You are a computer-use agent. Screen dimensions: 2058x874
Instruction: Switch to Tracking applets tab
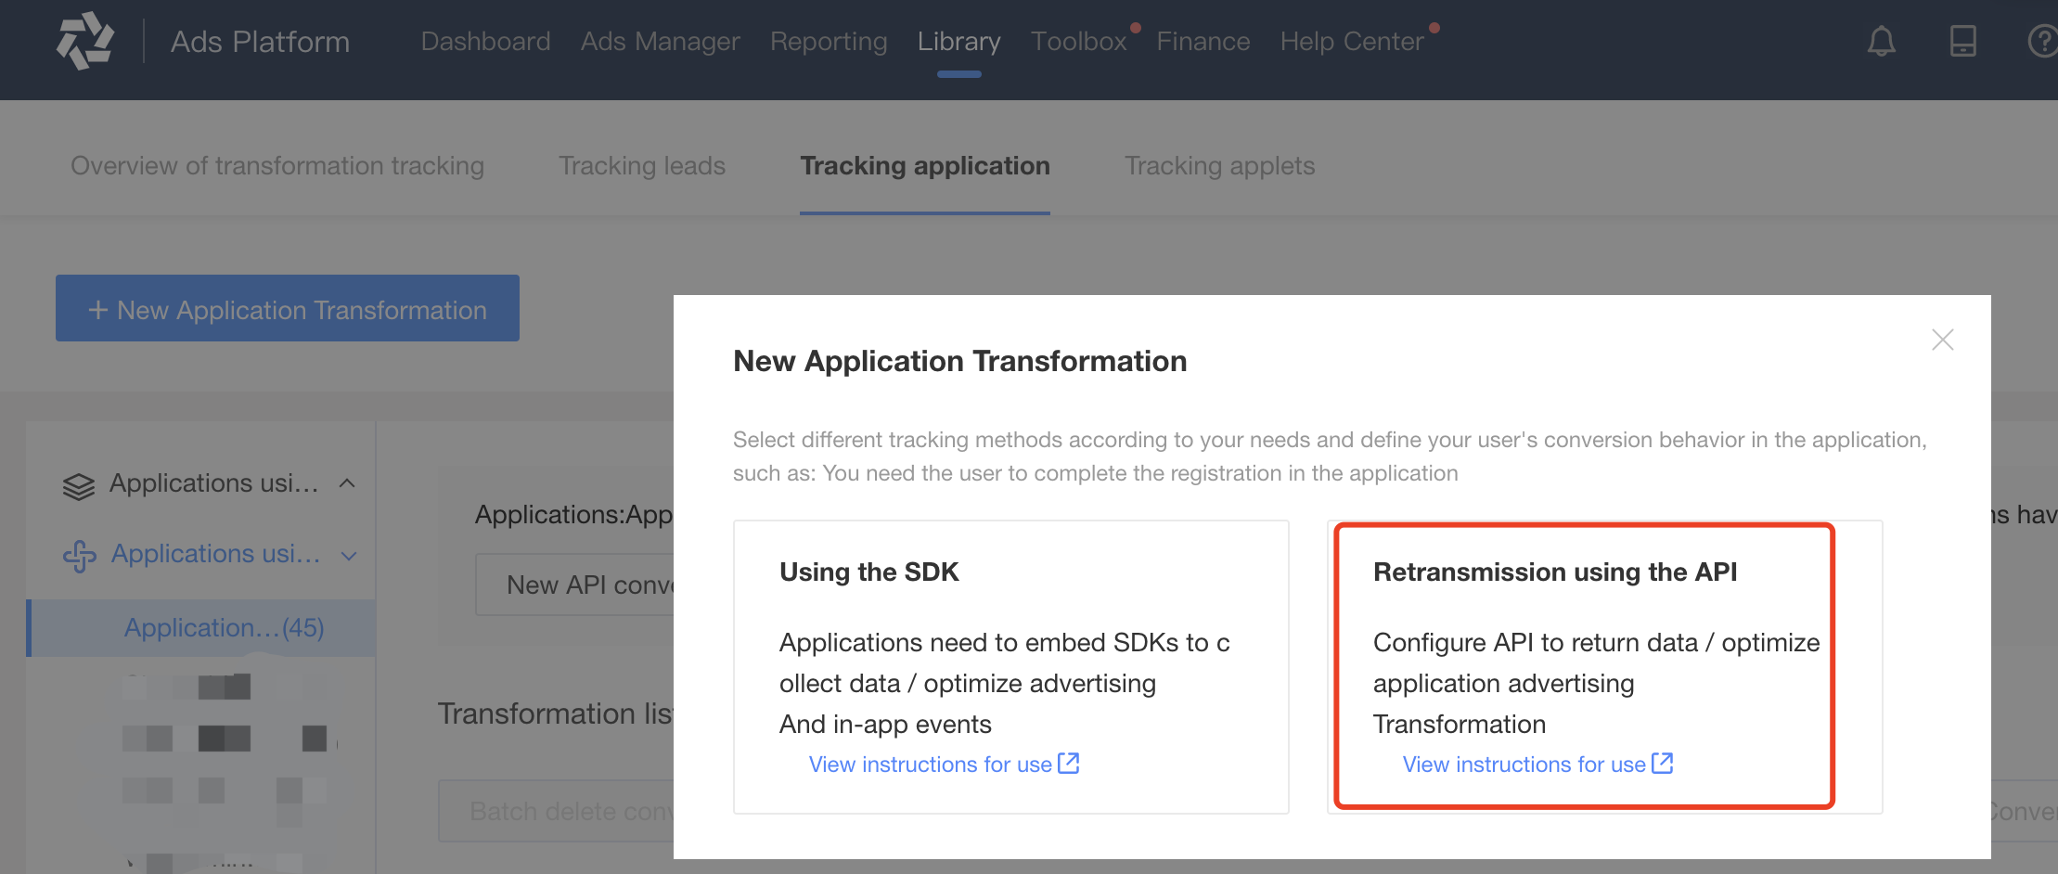pos(1219,165)
